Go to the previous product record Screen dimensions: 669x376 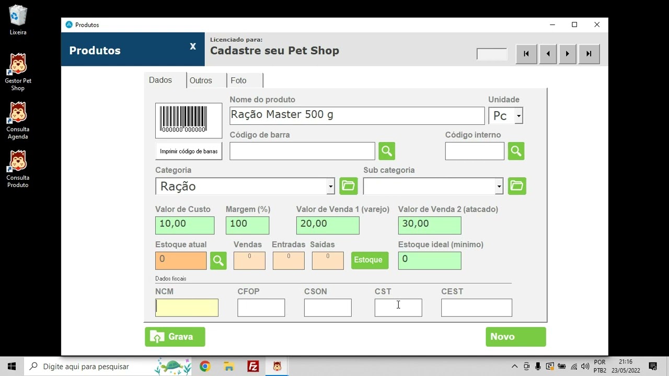tap(548, 54)
